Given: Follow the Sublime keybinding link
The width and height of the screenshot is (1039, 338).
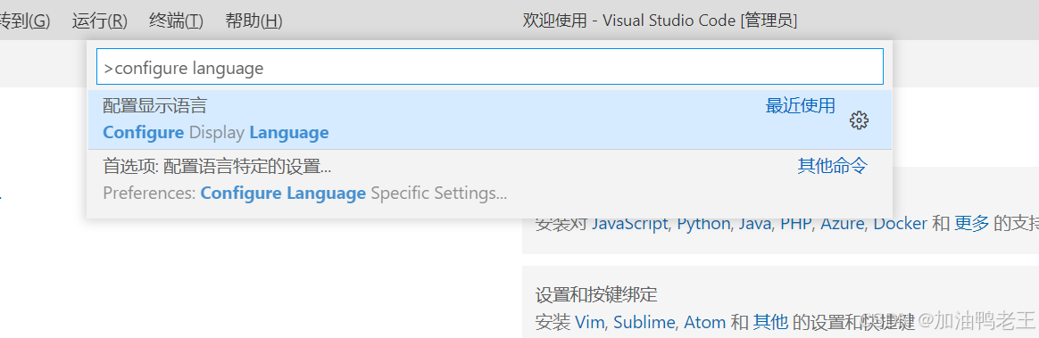Looking at the screenshot, I should (x=644, y=322).
